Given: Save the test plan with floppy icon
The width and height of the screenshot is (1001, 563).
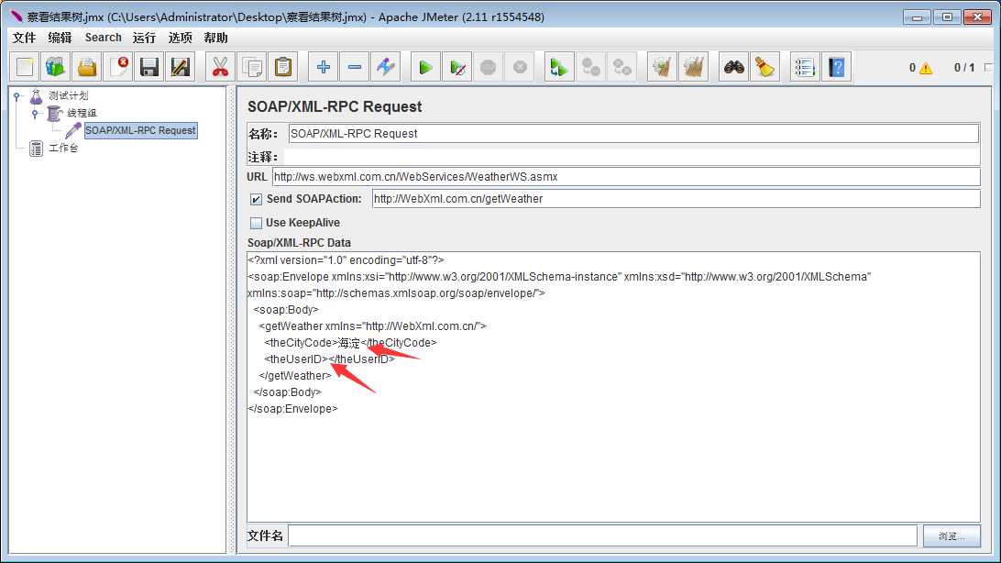Looking at the screenshot, I should tap(148, 66).
